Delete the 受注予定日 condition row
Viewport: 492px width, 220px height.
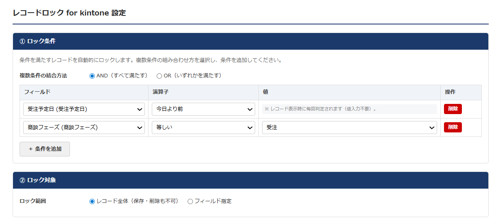[x=453, y=109]
